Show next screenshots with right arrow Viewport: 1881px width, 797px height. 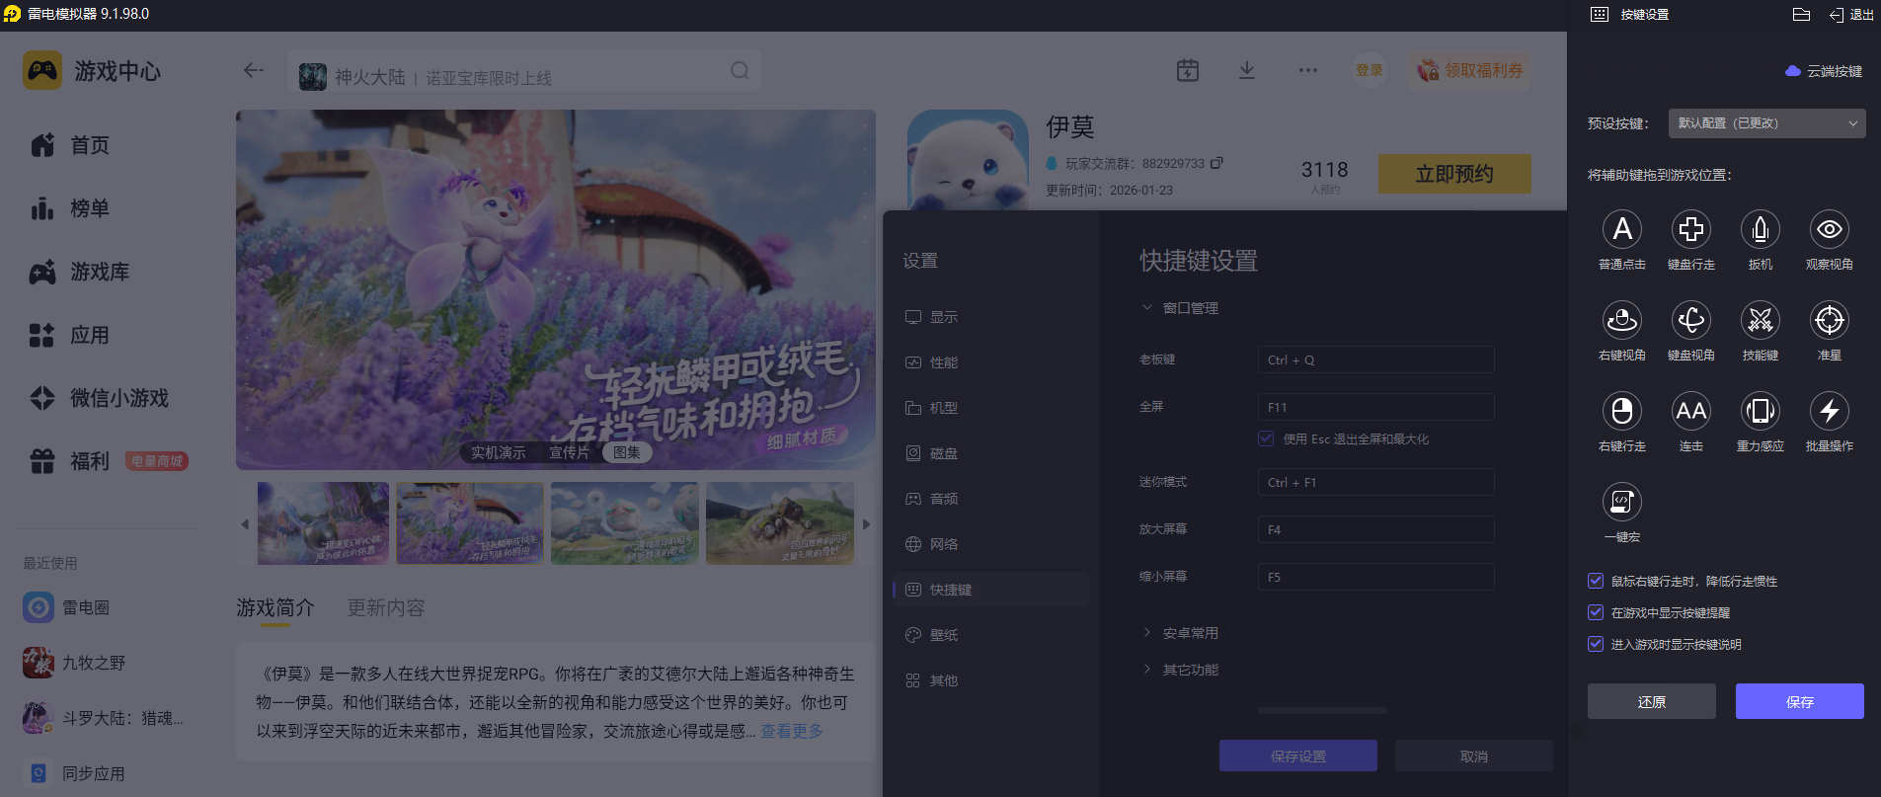click(866, 524)
